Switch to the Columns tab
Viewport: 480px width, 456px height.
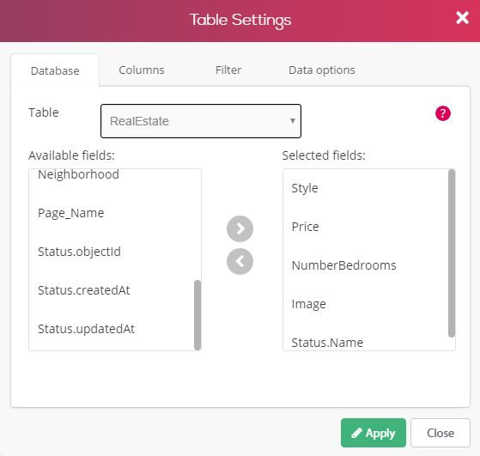[x=142, y=70]
